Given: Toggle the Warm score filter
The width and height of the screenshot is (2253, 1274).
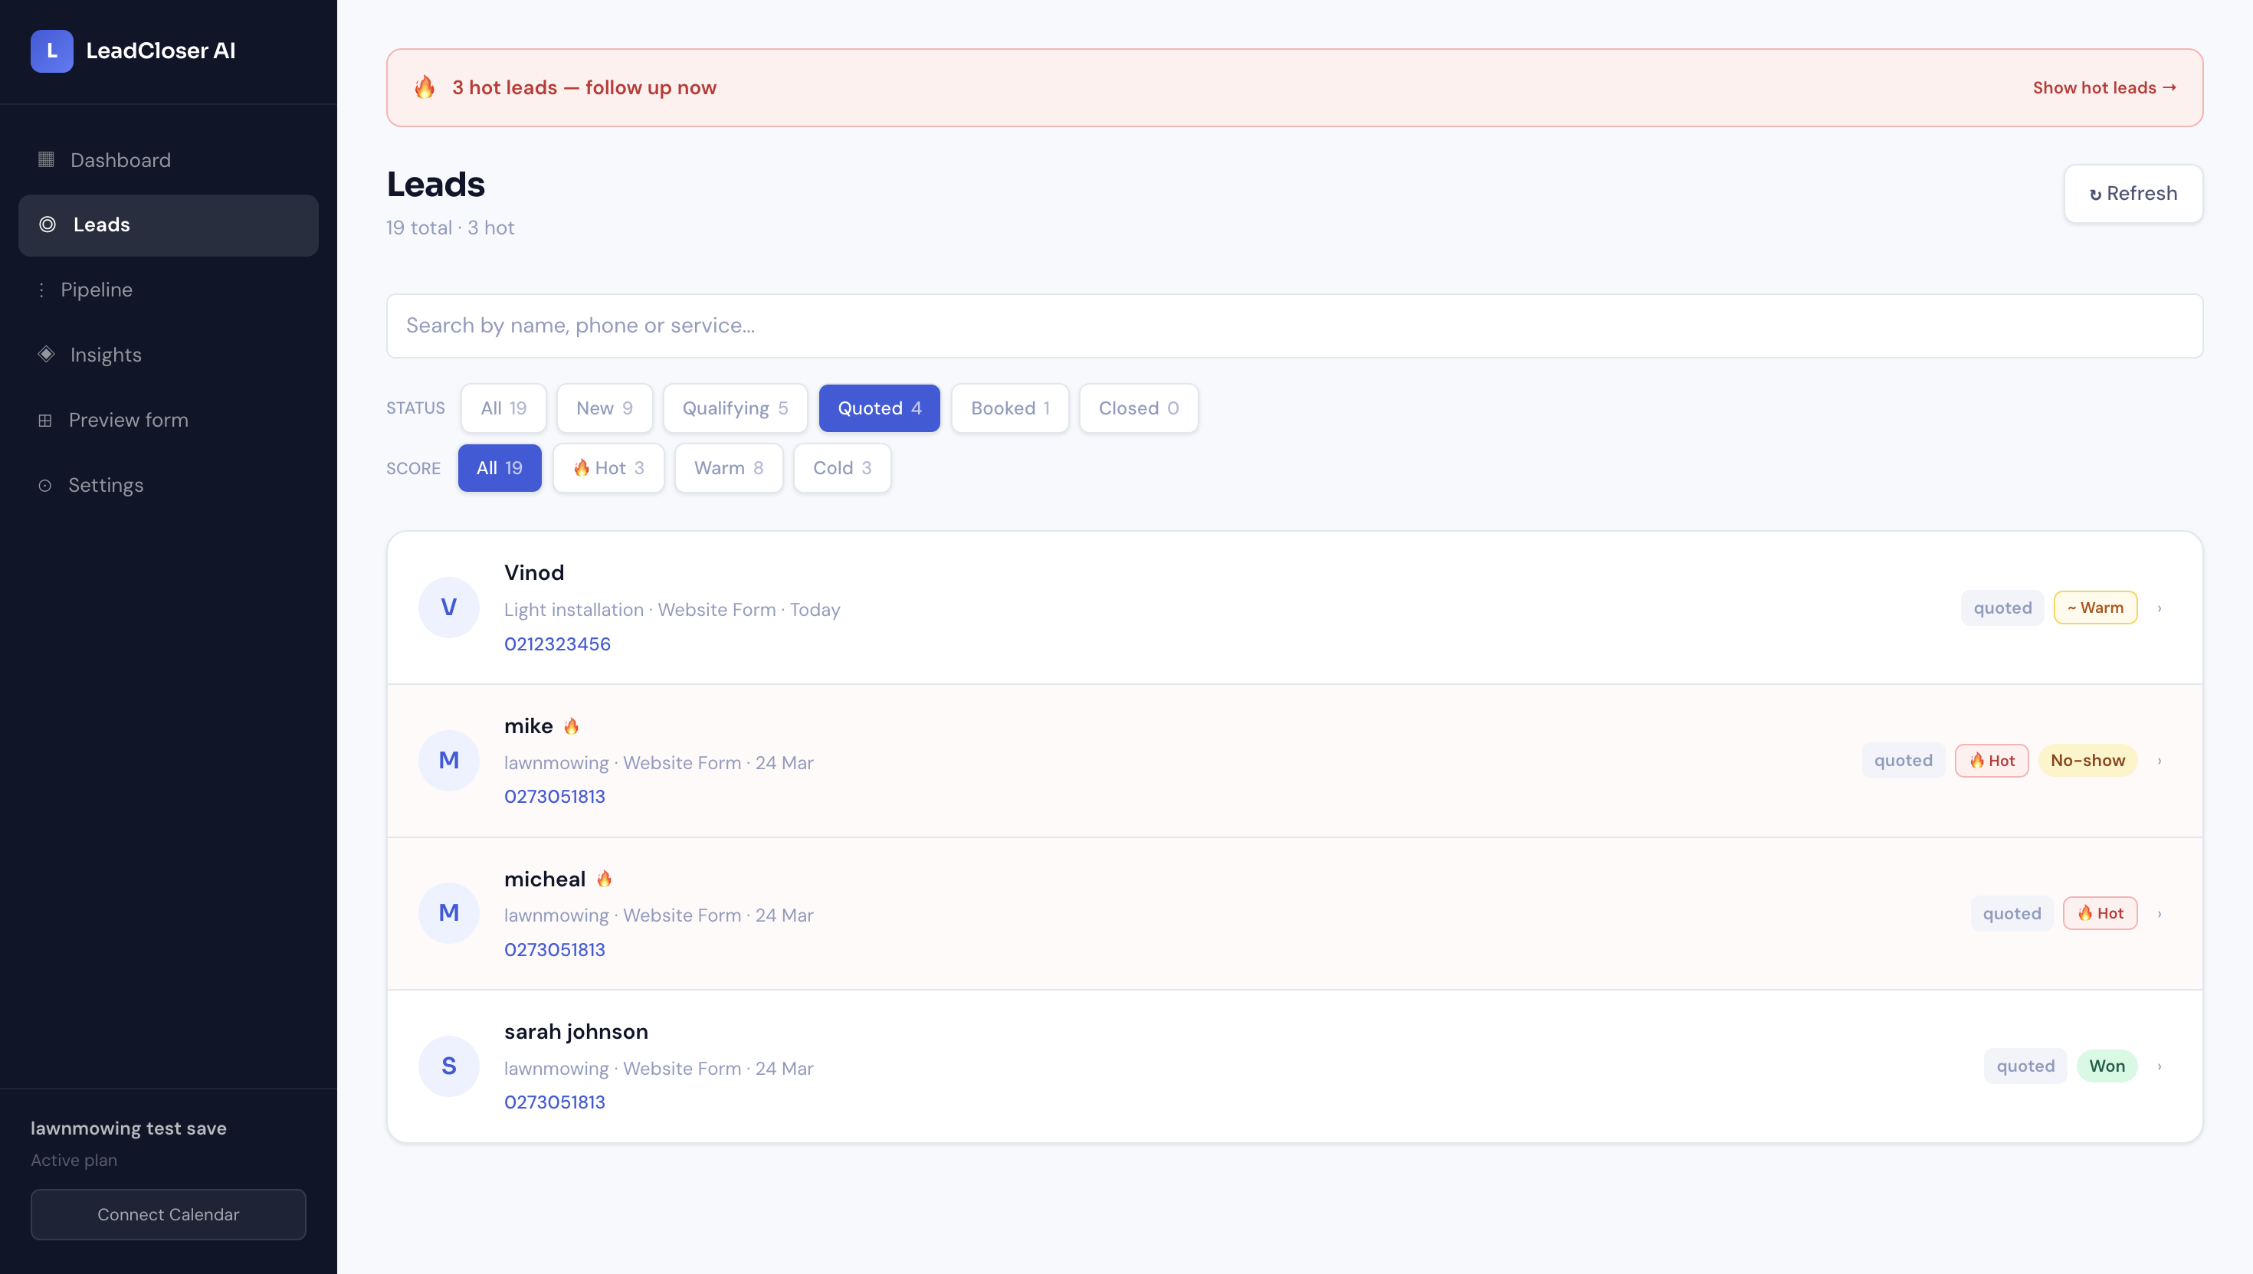Looking at the screenshot, I should (728, 468).
